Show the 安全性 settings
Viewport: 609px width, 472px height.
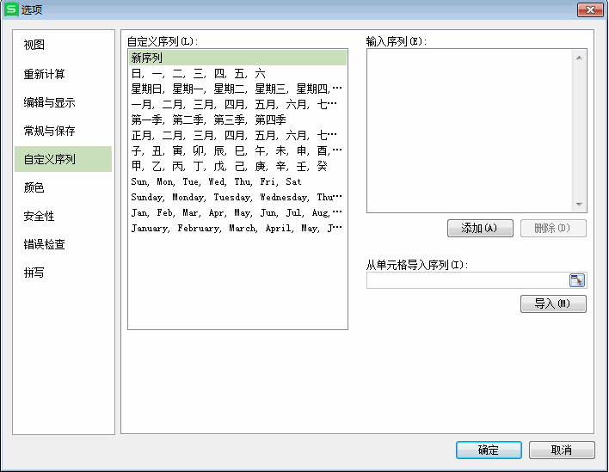click(x=64, y=216)
